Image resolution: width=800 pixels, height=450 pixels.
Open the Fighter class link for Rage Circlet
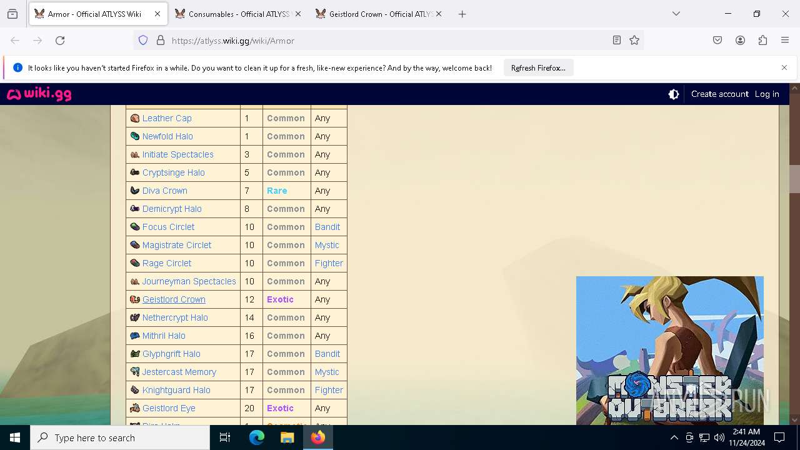[329, 263]
